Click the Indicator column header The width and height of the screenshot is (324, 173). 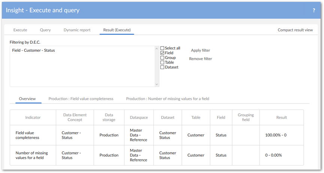point(33,117)
